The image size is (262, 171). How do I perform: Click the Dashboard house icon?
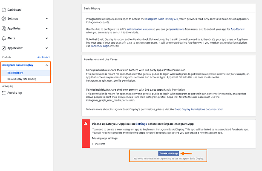[4, 10]
